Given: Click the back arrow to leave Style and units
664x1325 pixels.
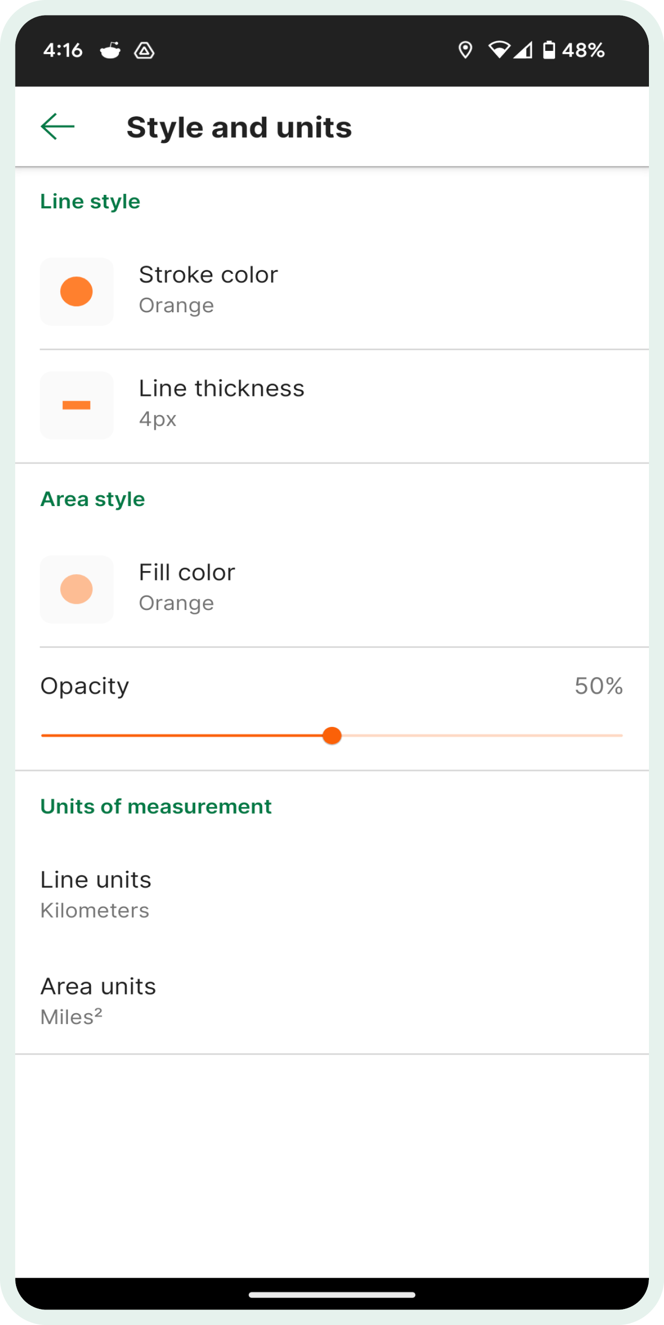Looking at the screenshot, I should tap(57, 126).
